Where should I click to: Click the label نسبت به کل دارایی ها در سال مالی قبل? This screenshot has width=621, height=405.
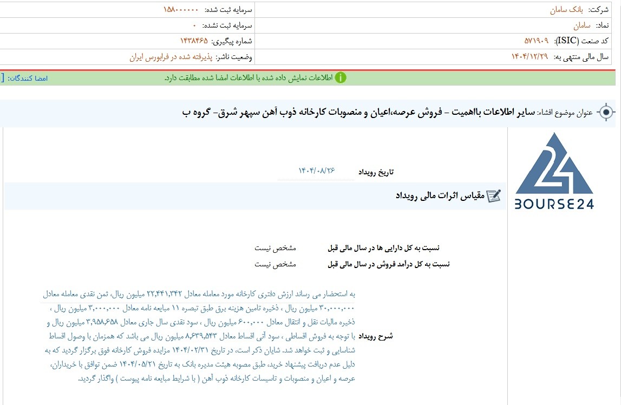coord(383,248)
